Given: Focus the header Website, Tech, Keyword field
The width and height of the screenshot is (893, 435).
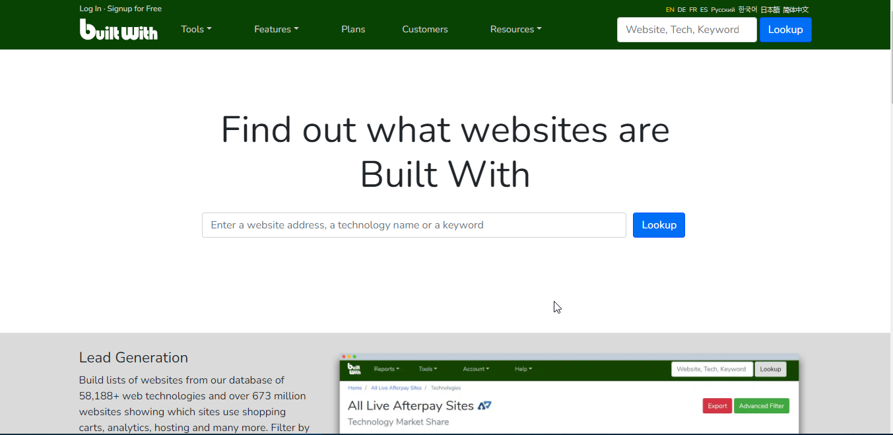Looking at the screenshot, I should pos(686,30).
